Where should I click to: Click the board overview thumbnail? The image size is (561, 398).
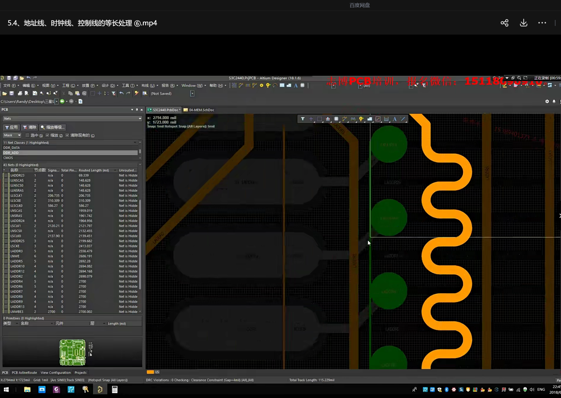(x=73, y=352)
